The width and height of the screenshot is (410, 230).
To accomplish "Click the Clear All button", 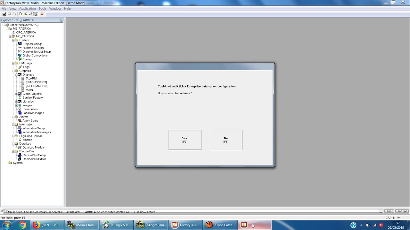I will 402,211.
